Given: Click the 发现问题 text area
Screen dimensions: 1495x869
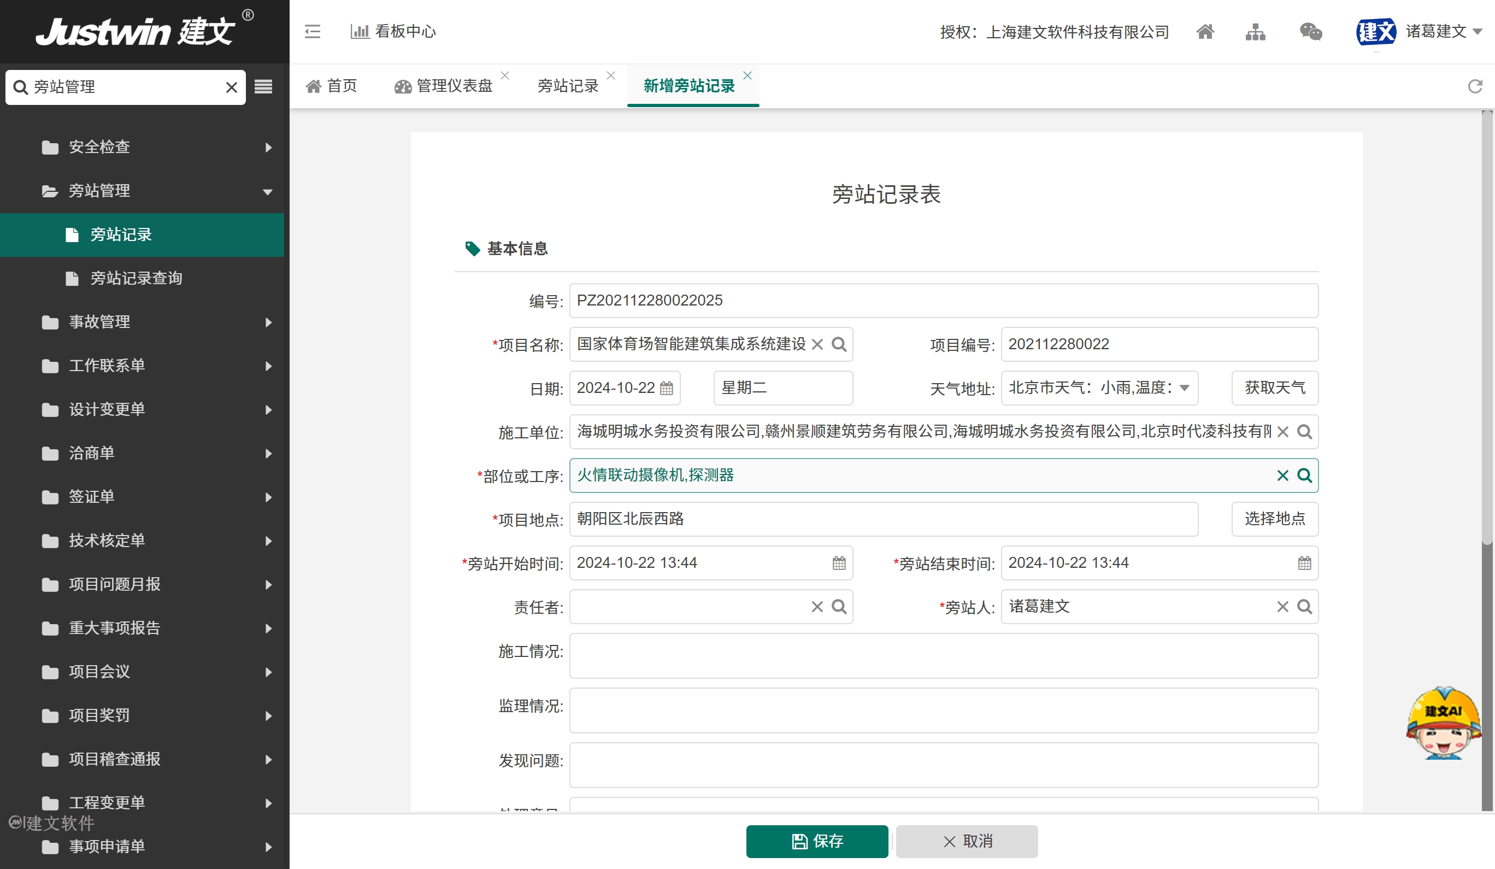Looking at the screenshot, I should point(943,765).
